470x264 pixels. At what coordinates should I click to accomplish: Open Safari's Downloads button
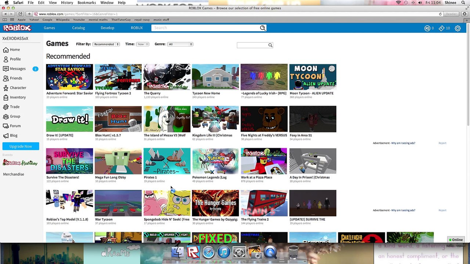click(464, 14)
